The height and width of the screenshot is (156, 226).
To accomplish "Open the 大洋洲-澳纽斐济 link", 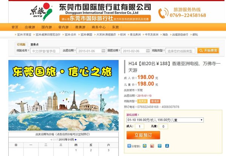I will (x=106, y=35).
